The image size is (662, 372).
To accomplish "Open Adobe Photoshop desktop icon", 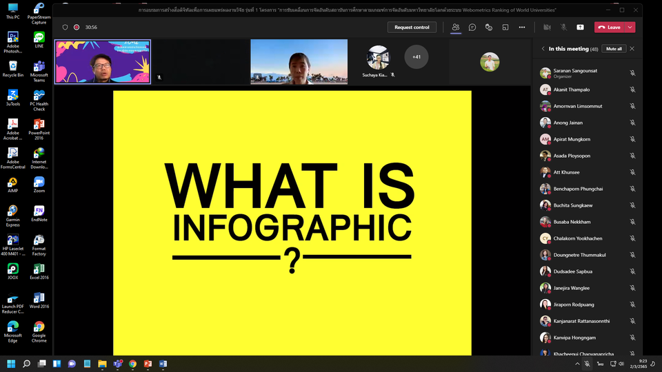I will pyautogui.click(x=12, y=42).
